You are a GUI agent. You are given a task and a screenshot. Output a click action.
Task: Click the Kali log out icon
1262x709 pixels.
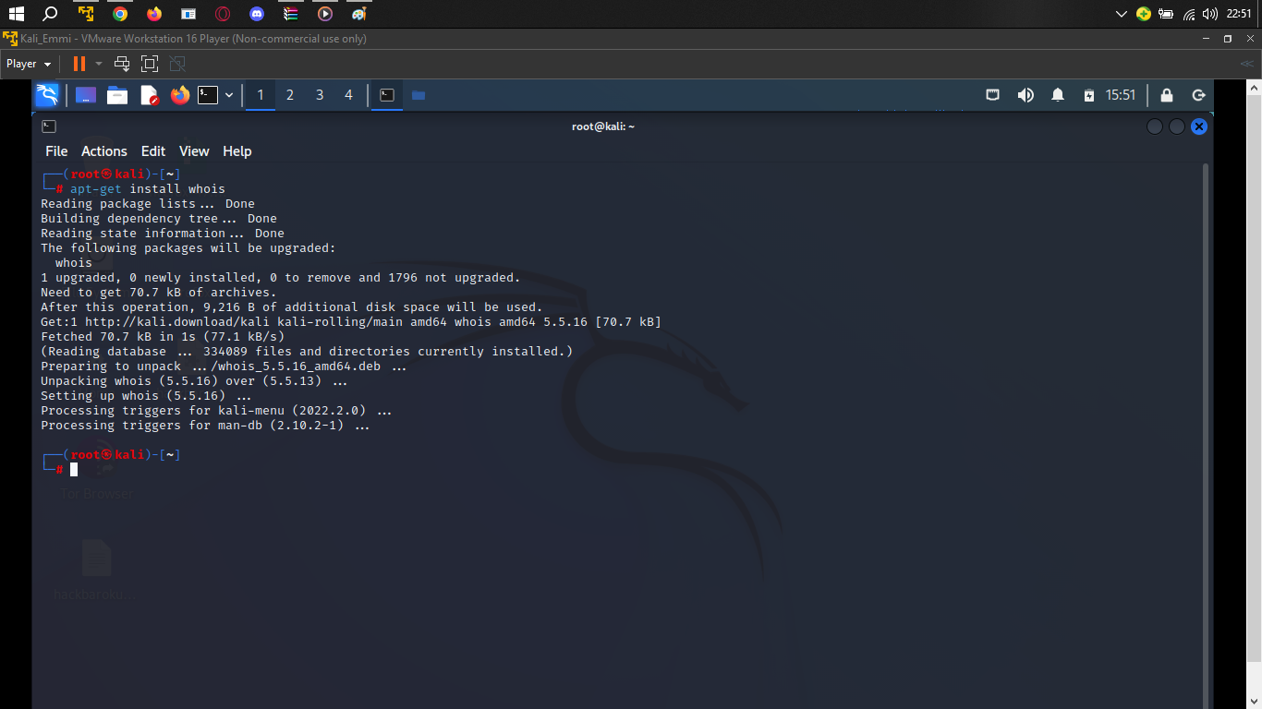point(1198,95)
